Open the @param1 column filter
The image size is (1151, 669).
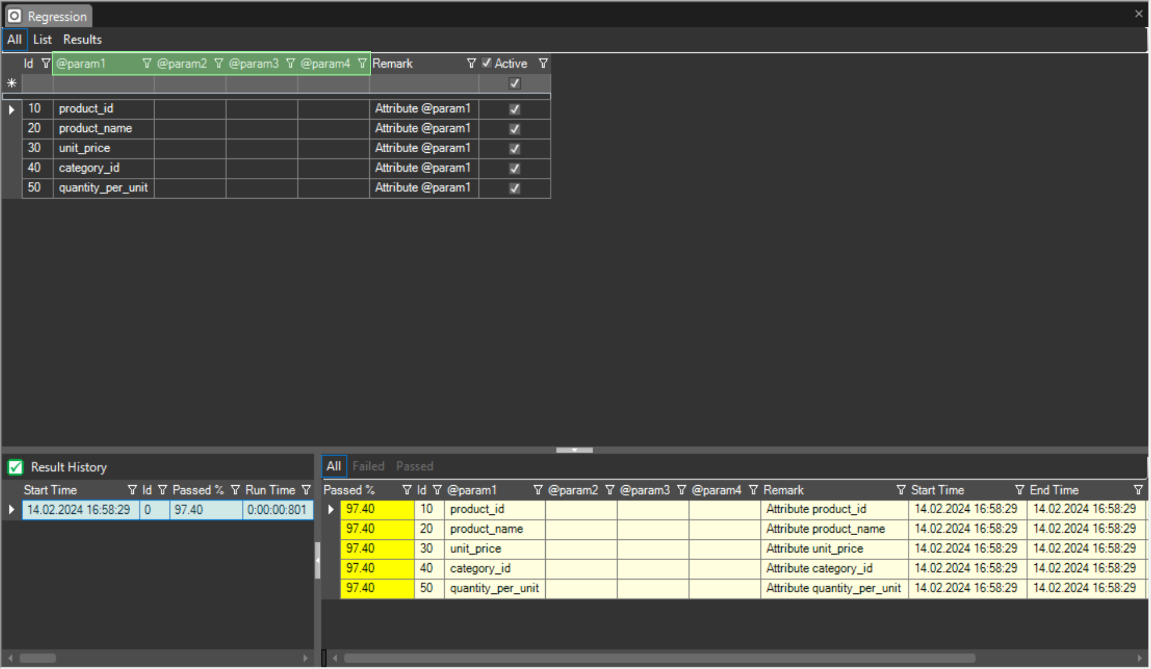pos(147,63)
